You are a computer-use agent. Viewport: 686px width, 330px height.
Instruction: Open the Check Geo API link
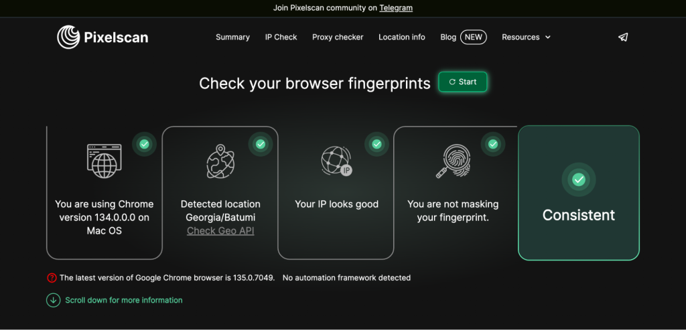(x=220, y=231)
